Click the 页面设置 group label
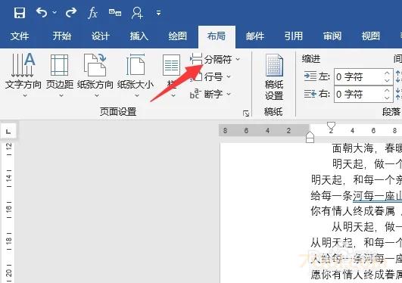Screen dimensions: 402x283 click(x=118, y=112)
